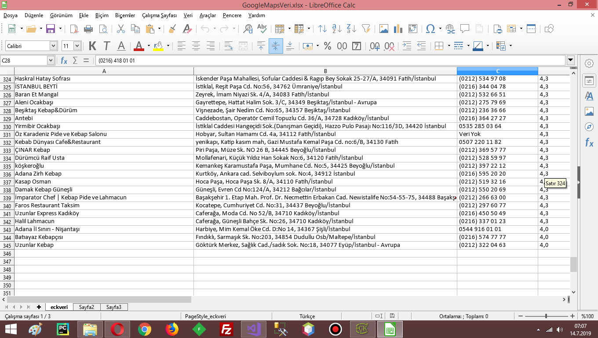Open the sidebar Navigator compass icon
Image resolution: width=598 pixels, height=338 pixels.
589,127
